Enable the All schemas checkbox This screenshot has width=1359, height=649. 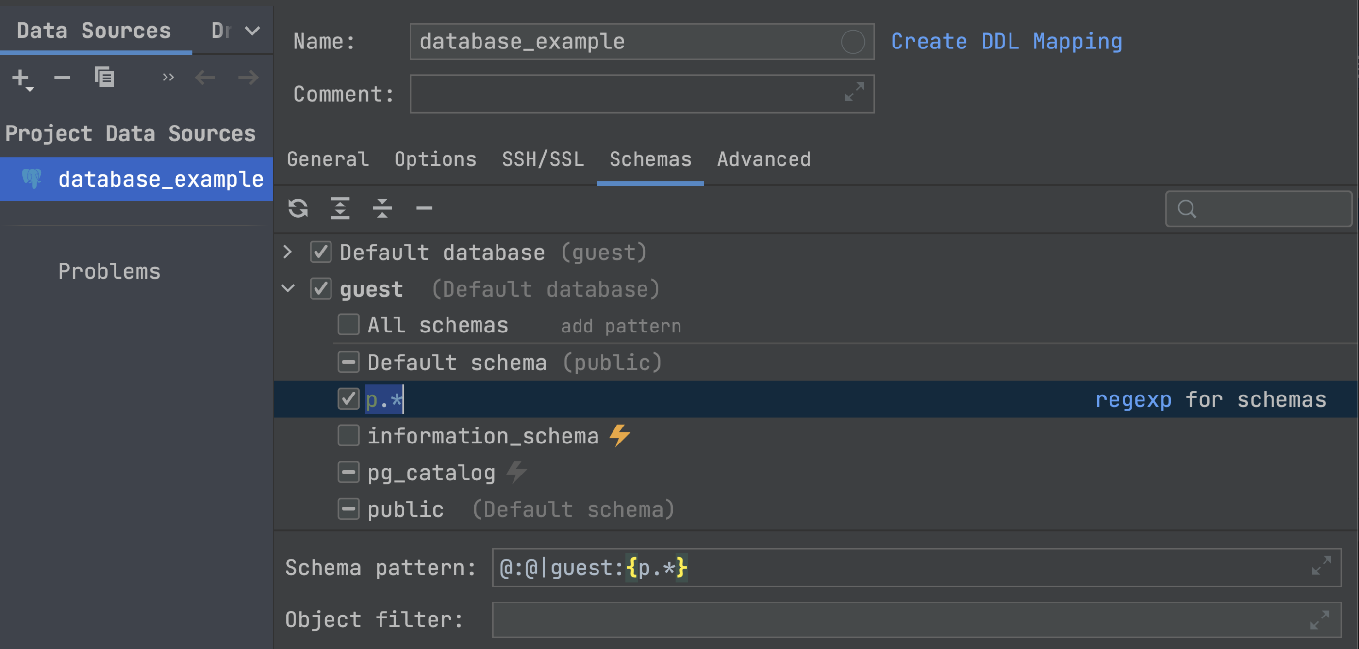(348, 325)
